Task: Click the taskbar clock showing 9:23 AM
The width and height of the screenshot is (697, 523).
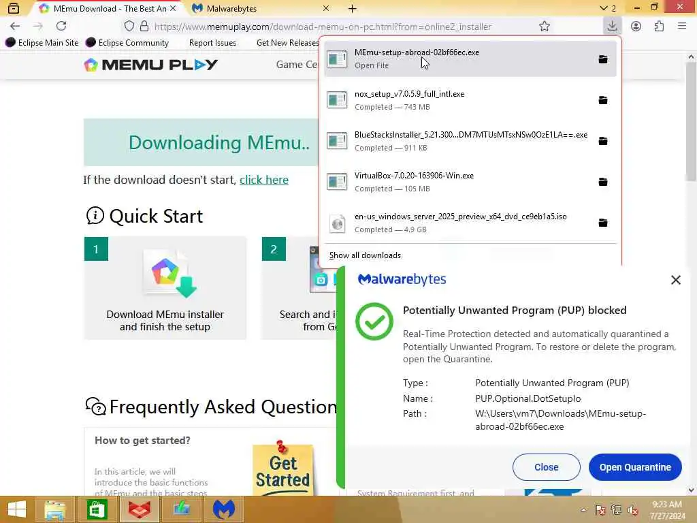Action: [x=667, y=509]
